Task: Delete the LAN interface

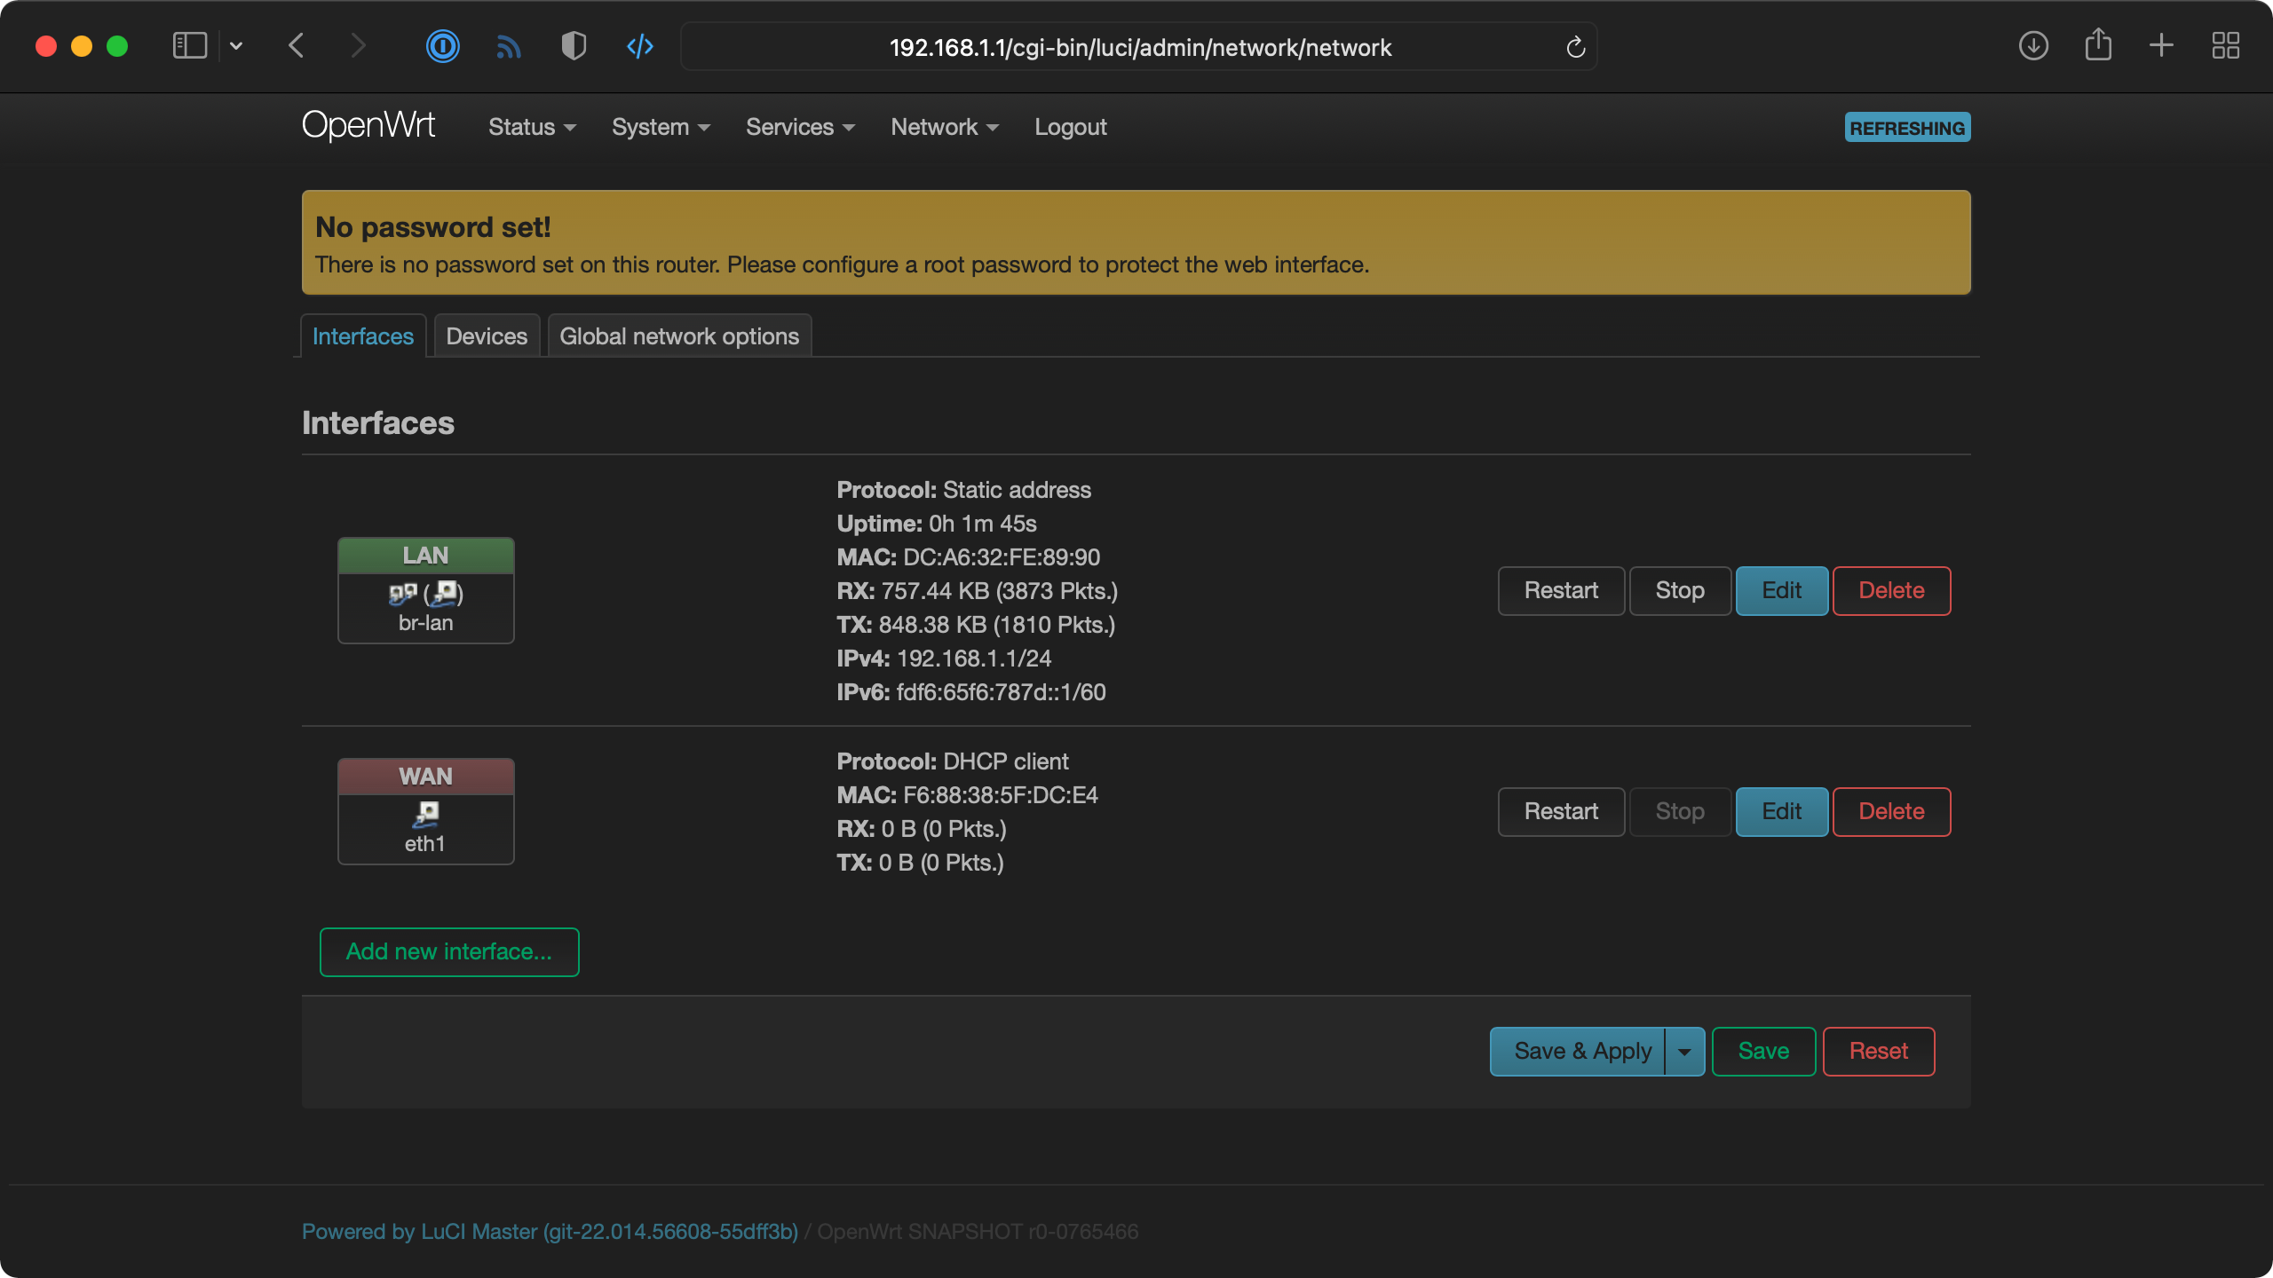Action: 1891,591
